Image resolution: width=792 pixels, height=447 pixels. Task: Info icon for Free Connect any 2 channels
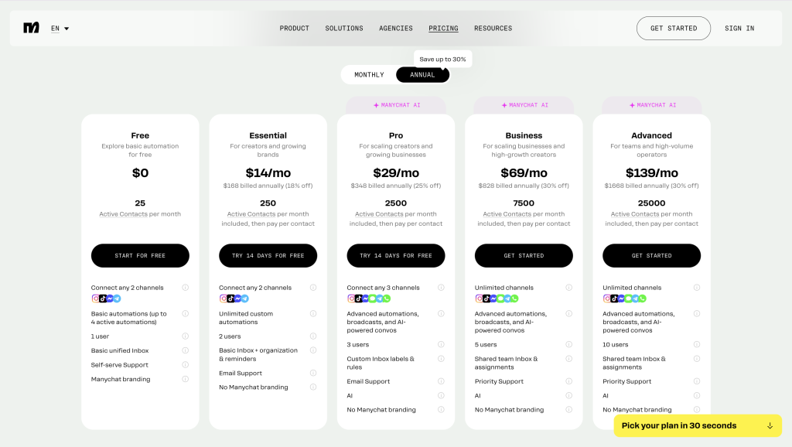click(x=186, y=288)
